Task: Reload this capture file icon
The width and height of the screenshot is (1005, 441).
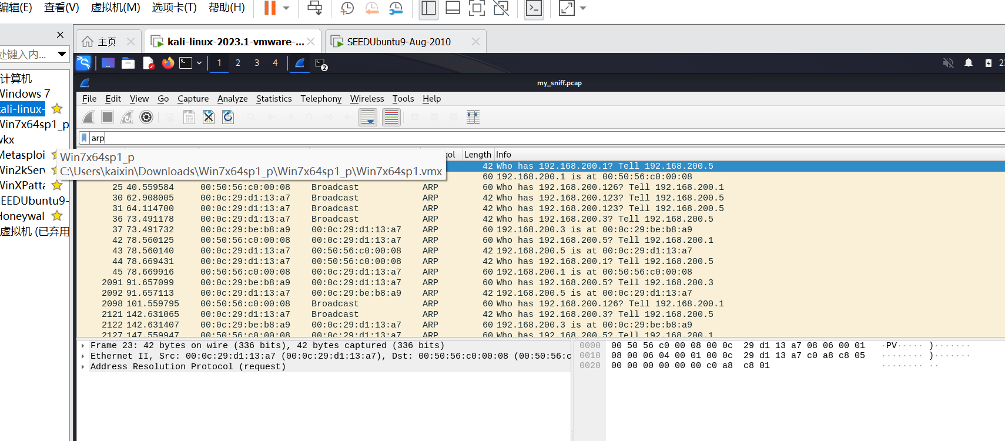Action: click(228, 117)
